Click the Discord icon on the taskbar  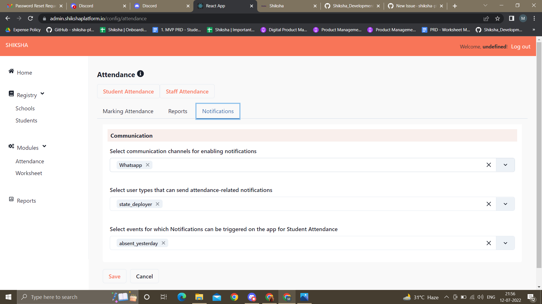[x=252, y=297]
